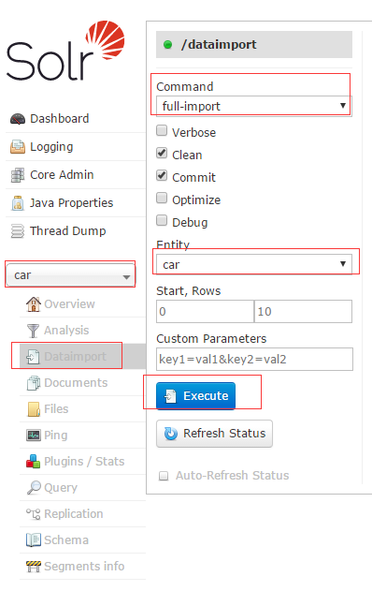Click the Schema book icon
Image resolution: width=372 pixels, height=591 pixels.
point(33,540)
